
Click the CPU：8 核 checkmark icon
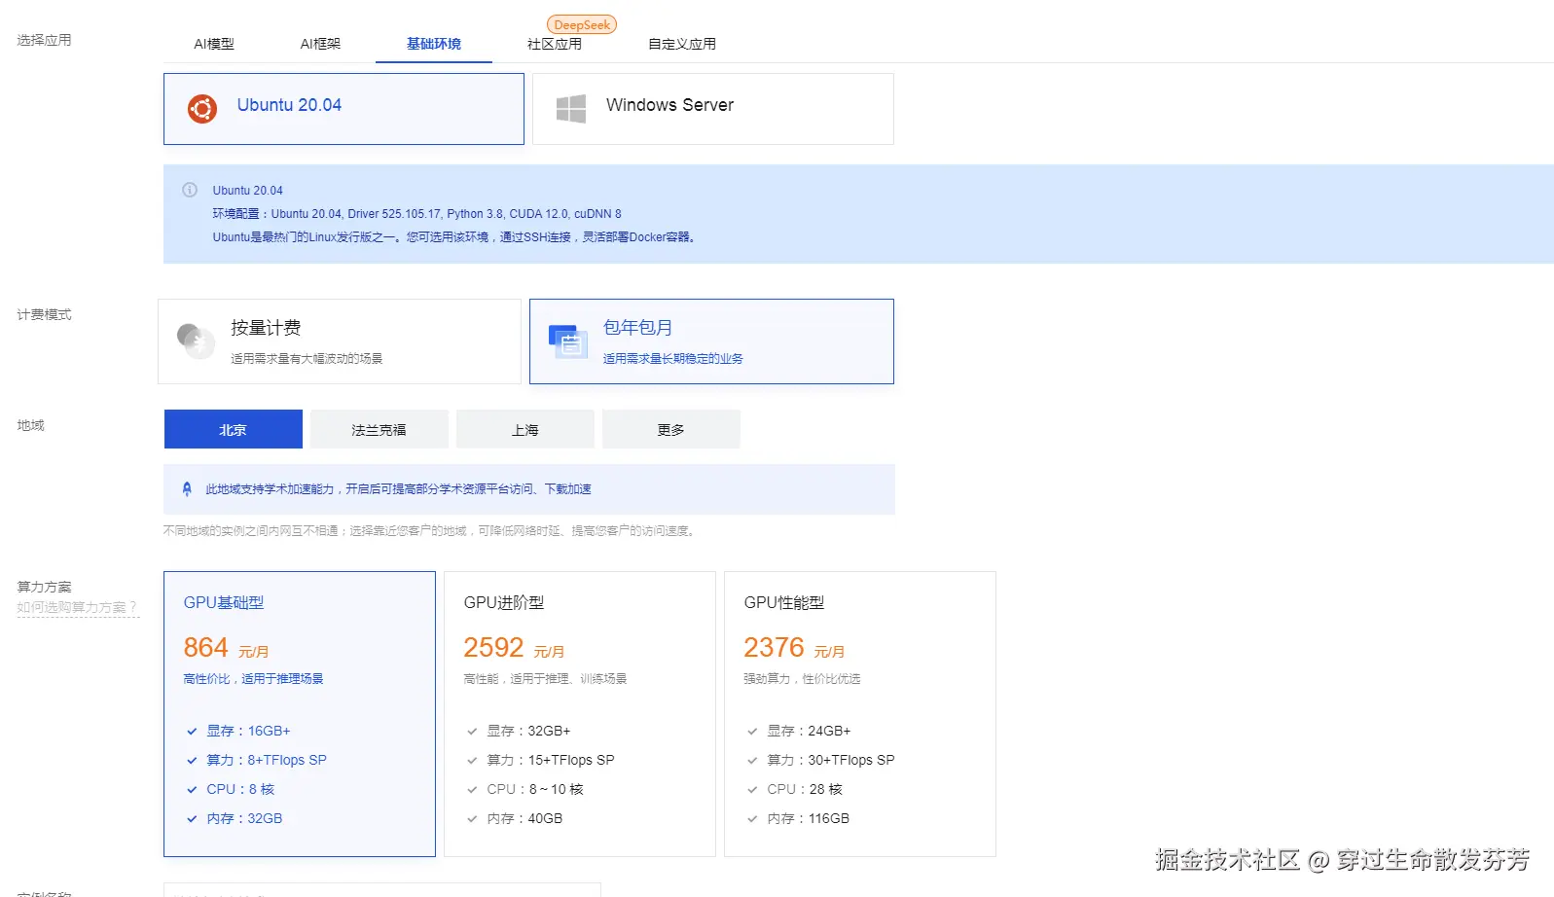[x=192, y=790]
